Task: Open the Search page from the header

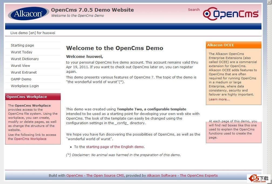Action: 194,9
